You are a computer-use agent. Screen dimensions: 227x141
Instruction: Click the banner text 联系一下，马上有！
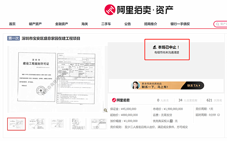(x=155, y=87)
